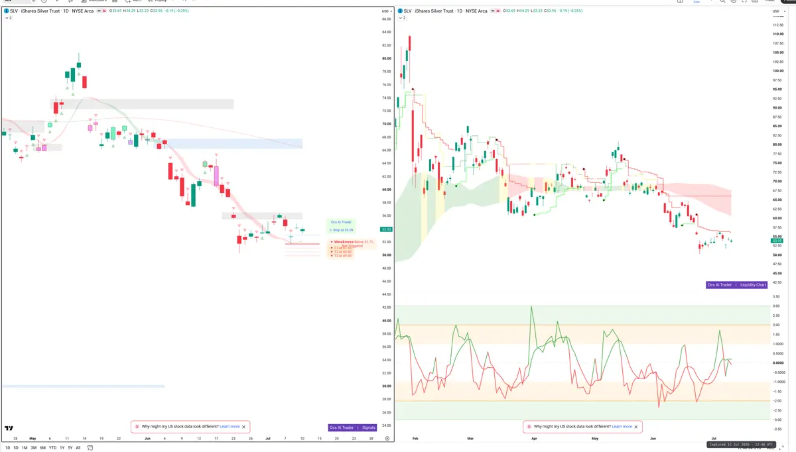This screenshot has width=796, height=452.
Task: Click the Stop at 53.09 label
Action: point(342,230)
